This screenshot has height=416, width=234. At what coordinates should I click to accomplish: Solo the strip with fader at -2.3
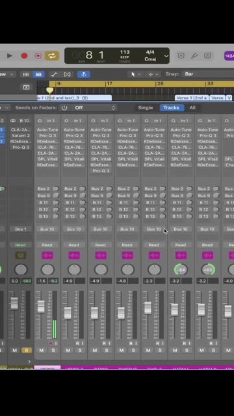click(160, 350)
